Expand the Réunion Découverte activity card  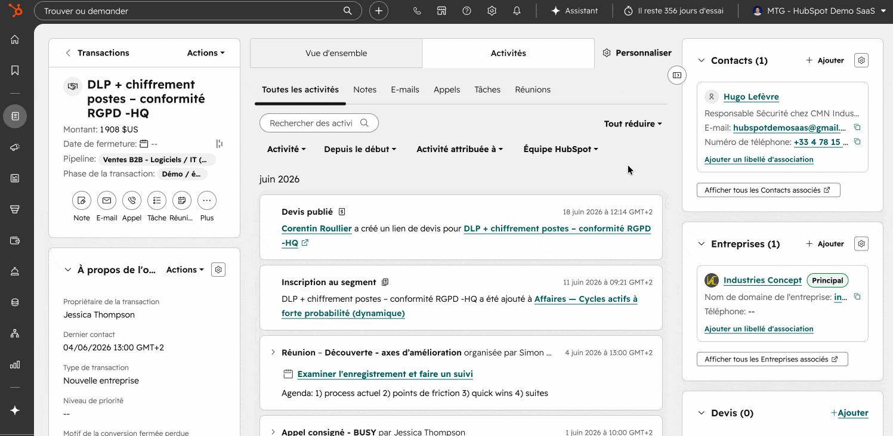coord(273,352)
